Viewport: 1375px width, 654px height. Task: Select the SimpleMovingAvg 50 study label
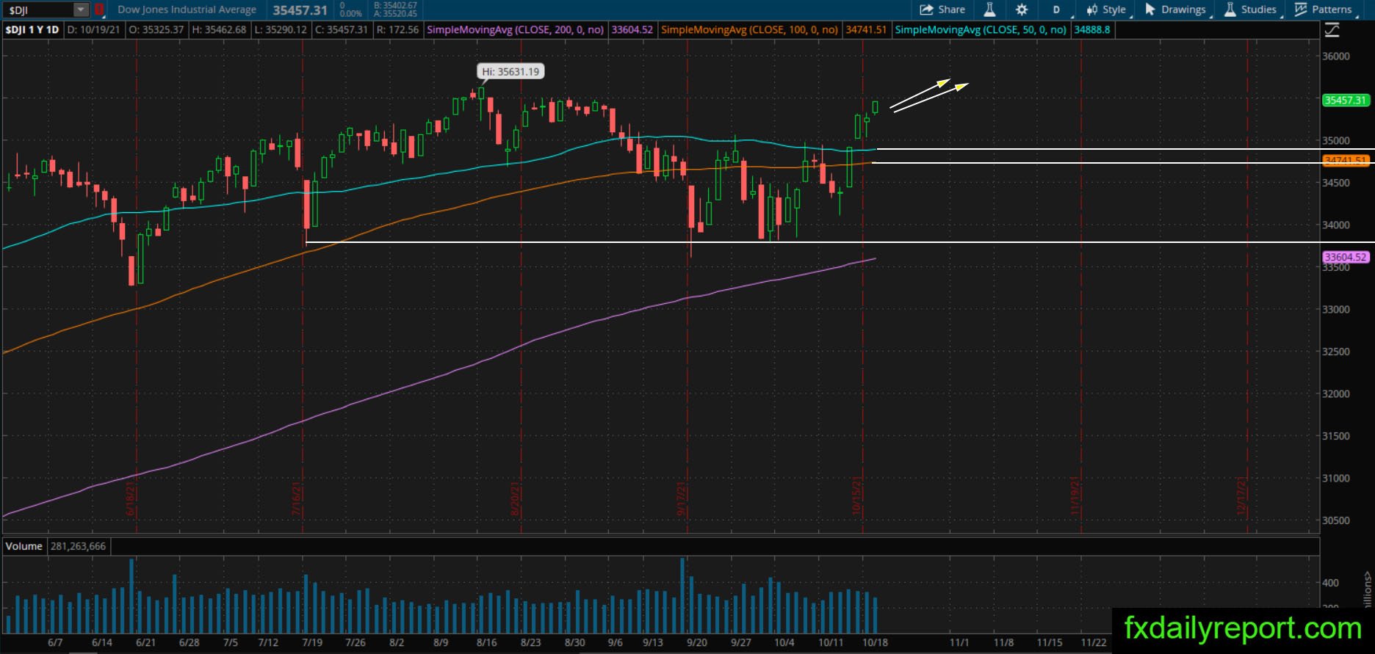(981, 30)
